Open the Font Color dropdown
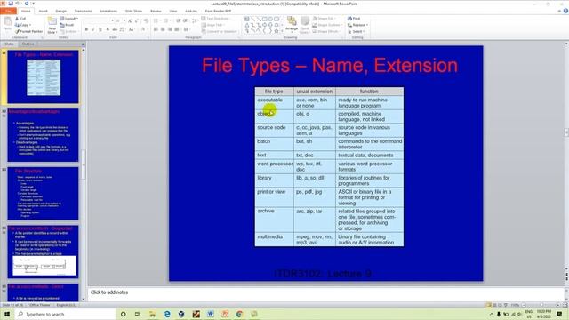 click(143, 29)
